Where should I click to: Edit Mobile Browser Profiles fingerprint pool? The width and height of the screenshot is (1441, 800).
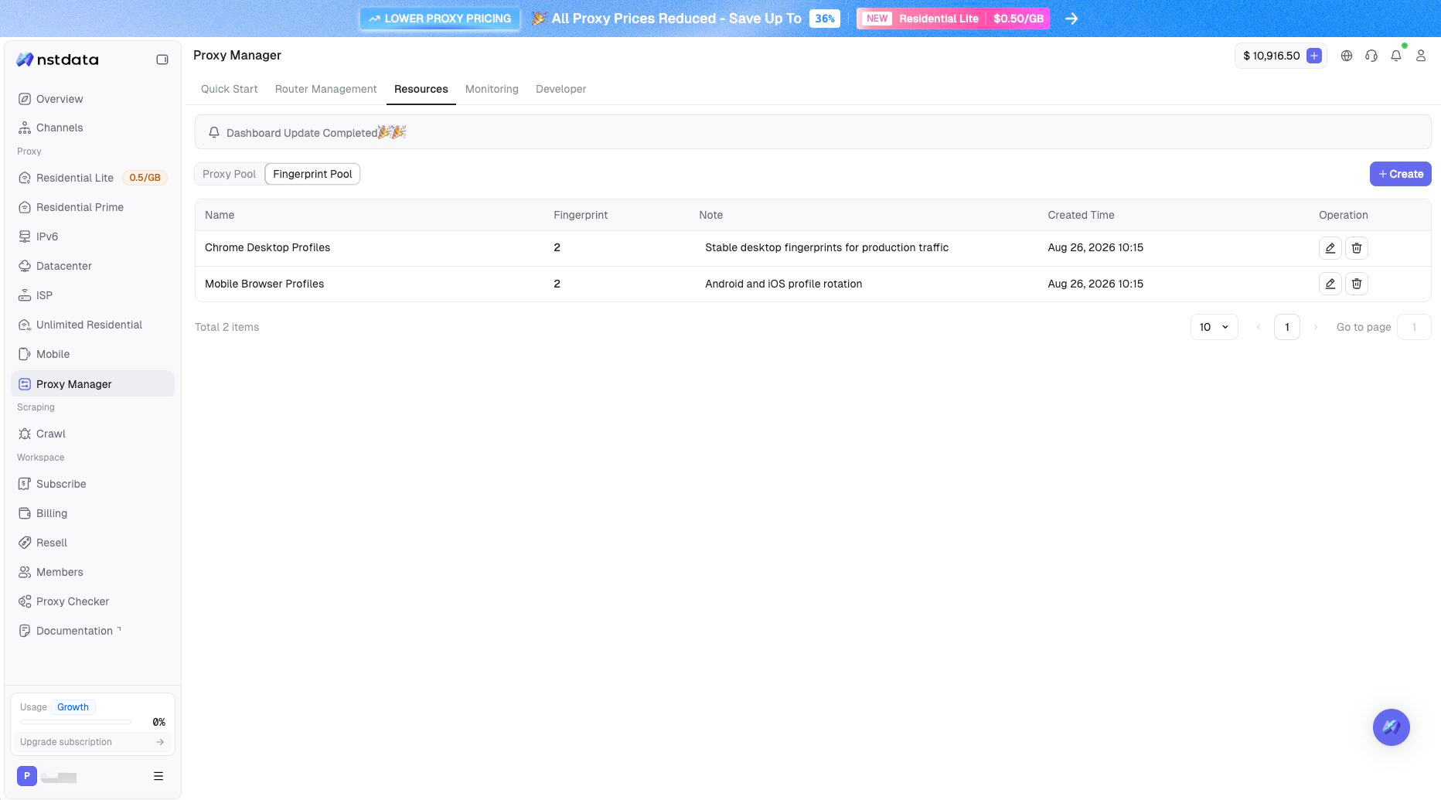1330,284
